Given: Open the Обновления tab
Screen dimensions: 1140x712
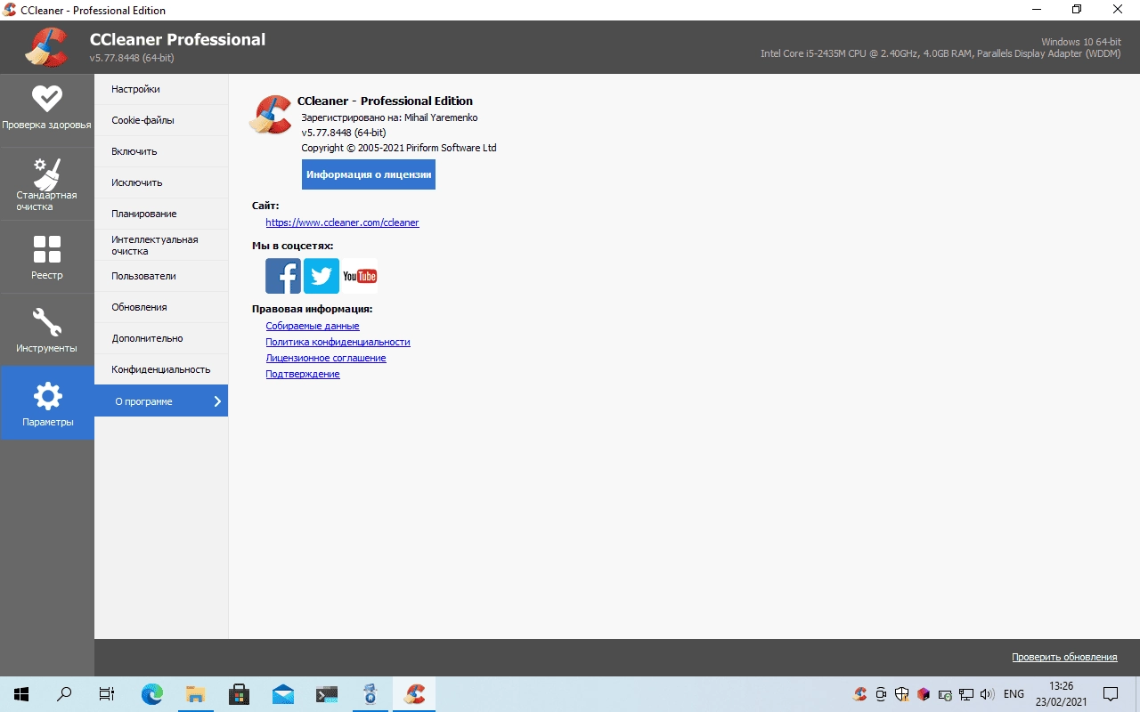Looking at the screenshot, I should tap(161, 307).
